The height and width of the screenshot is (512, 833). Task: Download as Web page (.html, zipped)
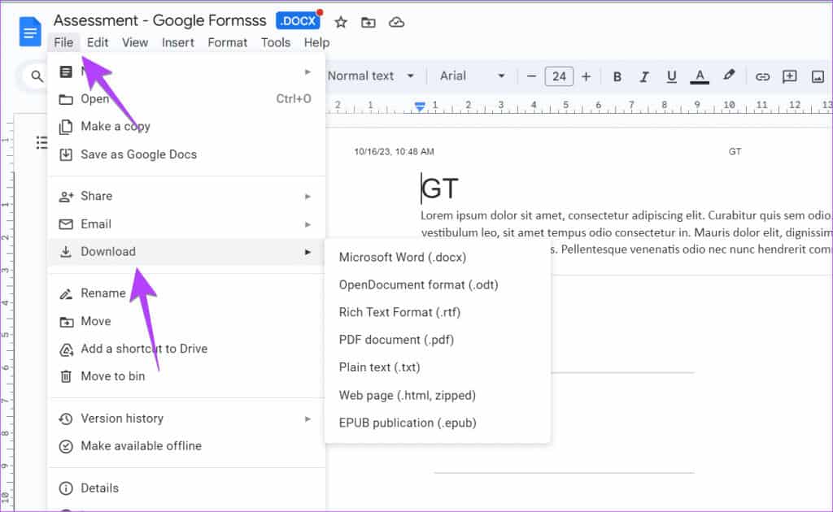point(437,395)
